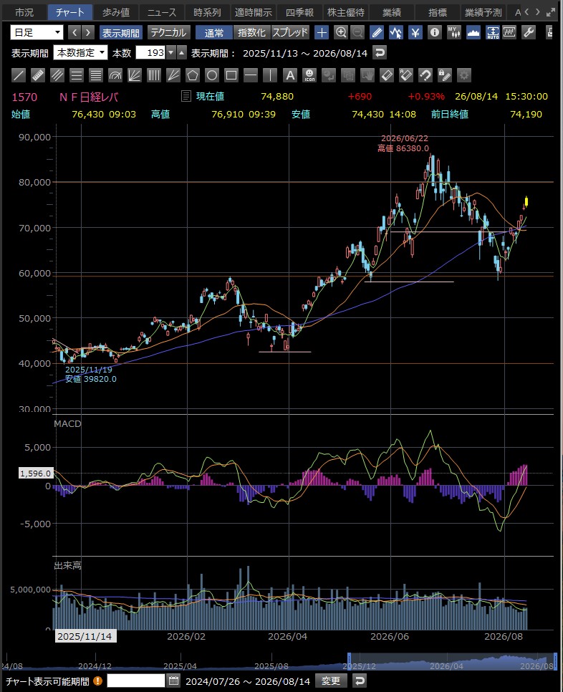This screenshot has height=692, width=563.
Task: Switch to the 時系列 tab
Action: pos(208,12)
